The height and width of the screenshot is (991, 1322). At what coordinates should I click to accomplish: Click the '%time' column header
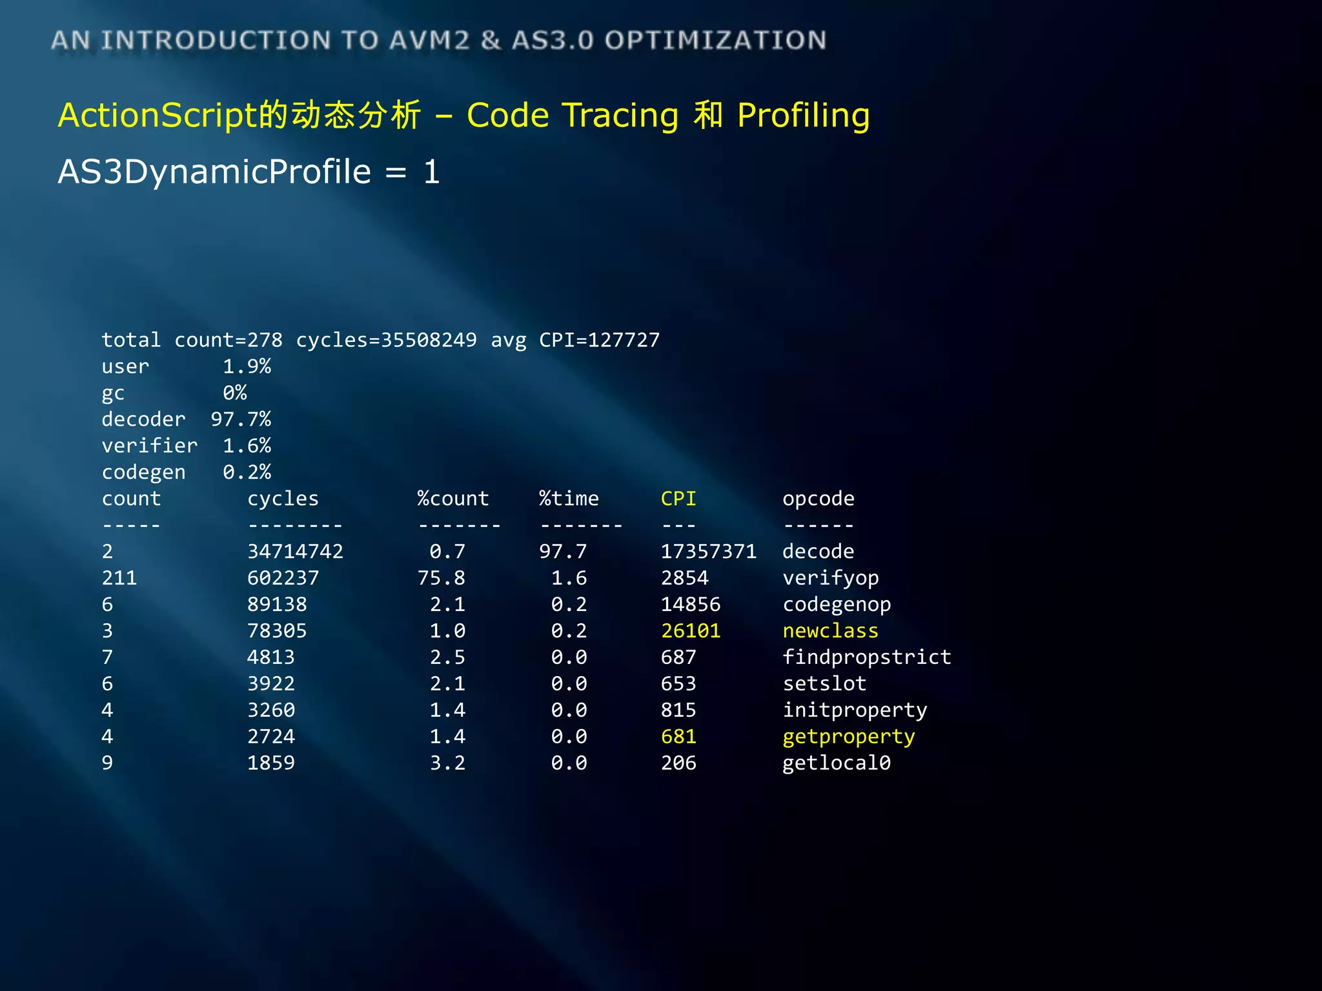click(569, 499)
